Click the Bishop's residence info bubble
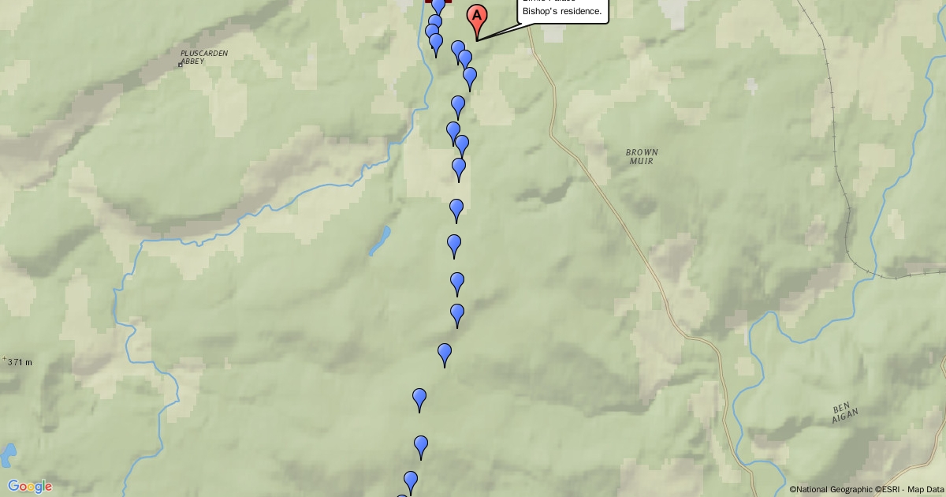The width and height of the screenshot is (946, 497). 563,11
